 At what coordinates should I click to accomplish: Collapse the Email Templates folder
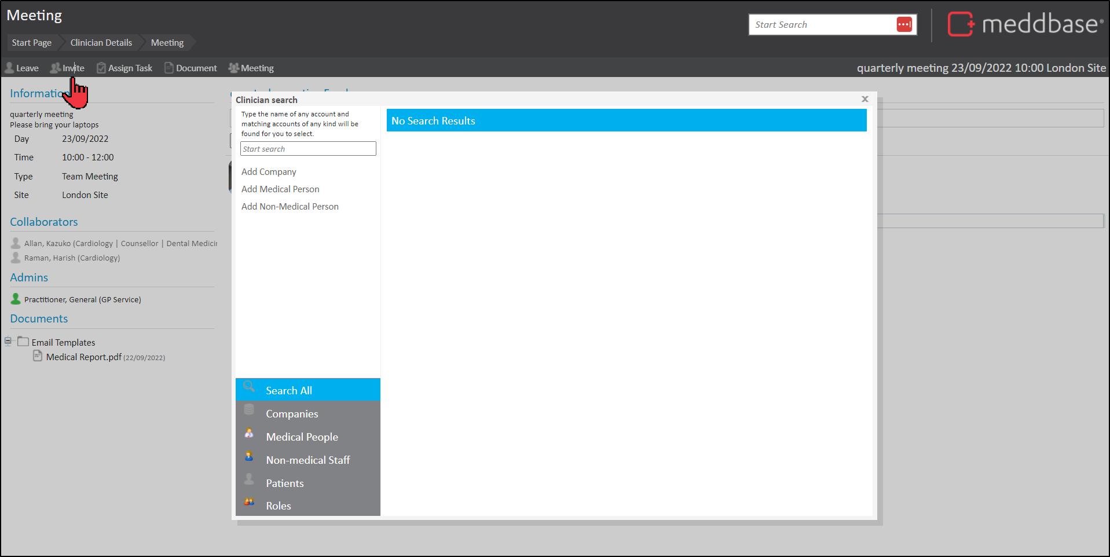click(8, 341)
